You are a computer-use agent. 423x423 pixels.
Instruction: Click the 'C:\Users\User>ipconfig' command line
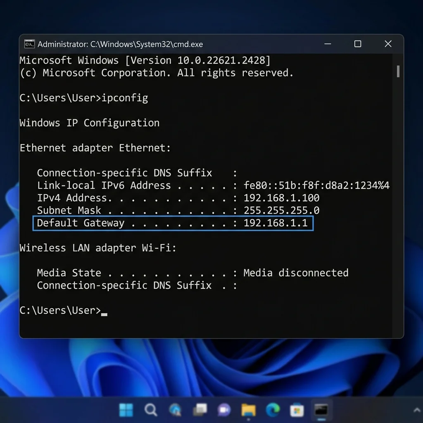[84, 98]
